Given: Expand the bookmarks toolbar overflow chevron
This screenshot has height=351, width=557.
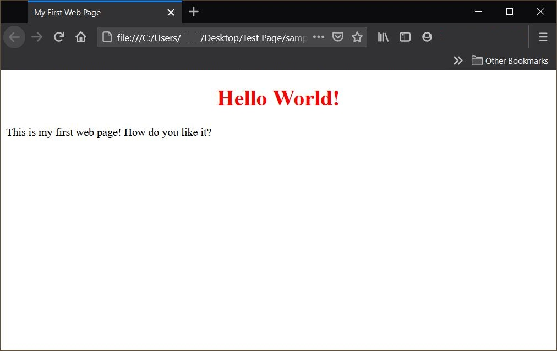Looking at the screenshot, I should pos(458,60).
